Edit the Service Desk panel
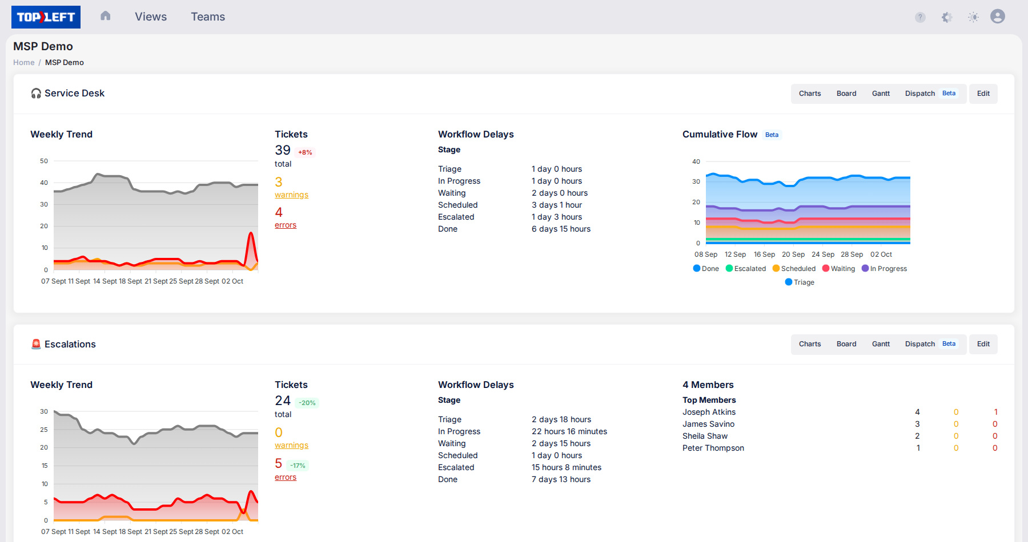This screenshot has height=542, width=1028. click(x=983, y=94)
